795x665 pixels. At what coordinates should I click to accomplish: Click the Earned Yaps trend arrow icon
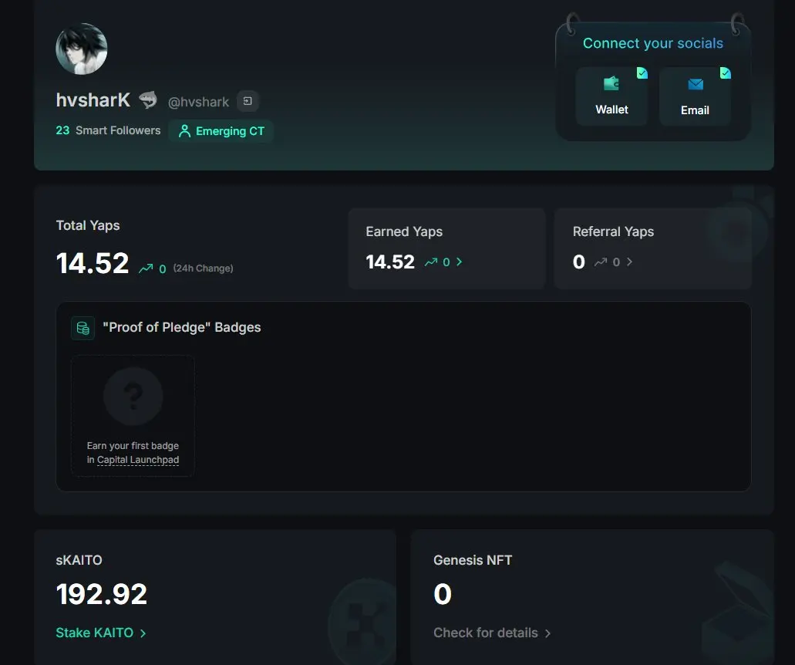click(x=431, y=262)
